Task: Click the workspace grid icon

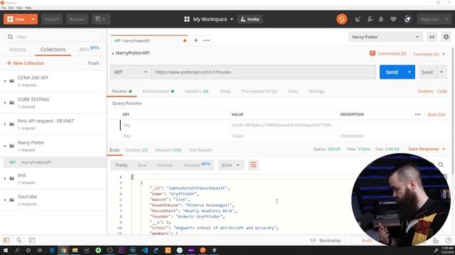Action: coord(187,19)
